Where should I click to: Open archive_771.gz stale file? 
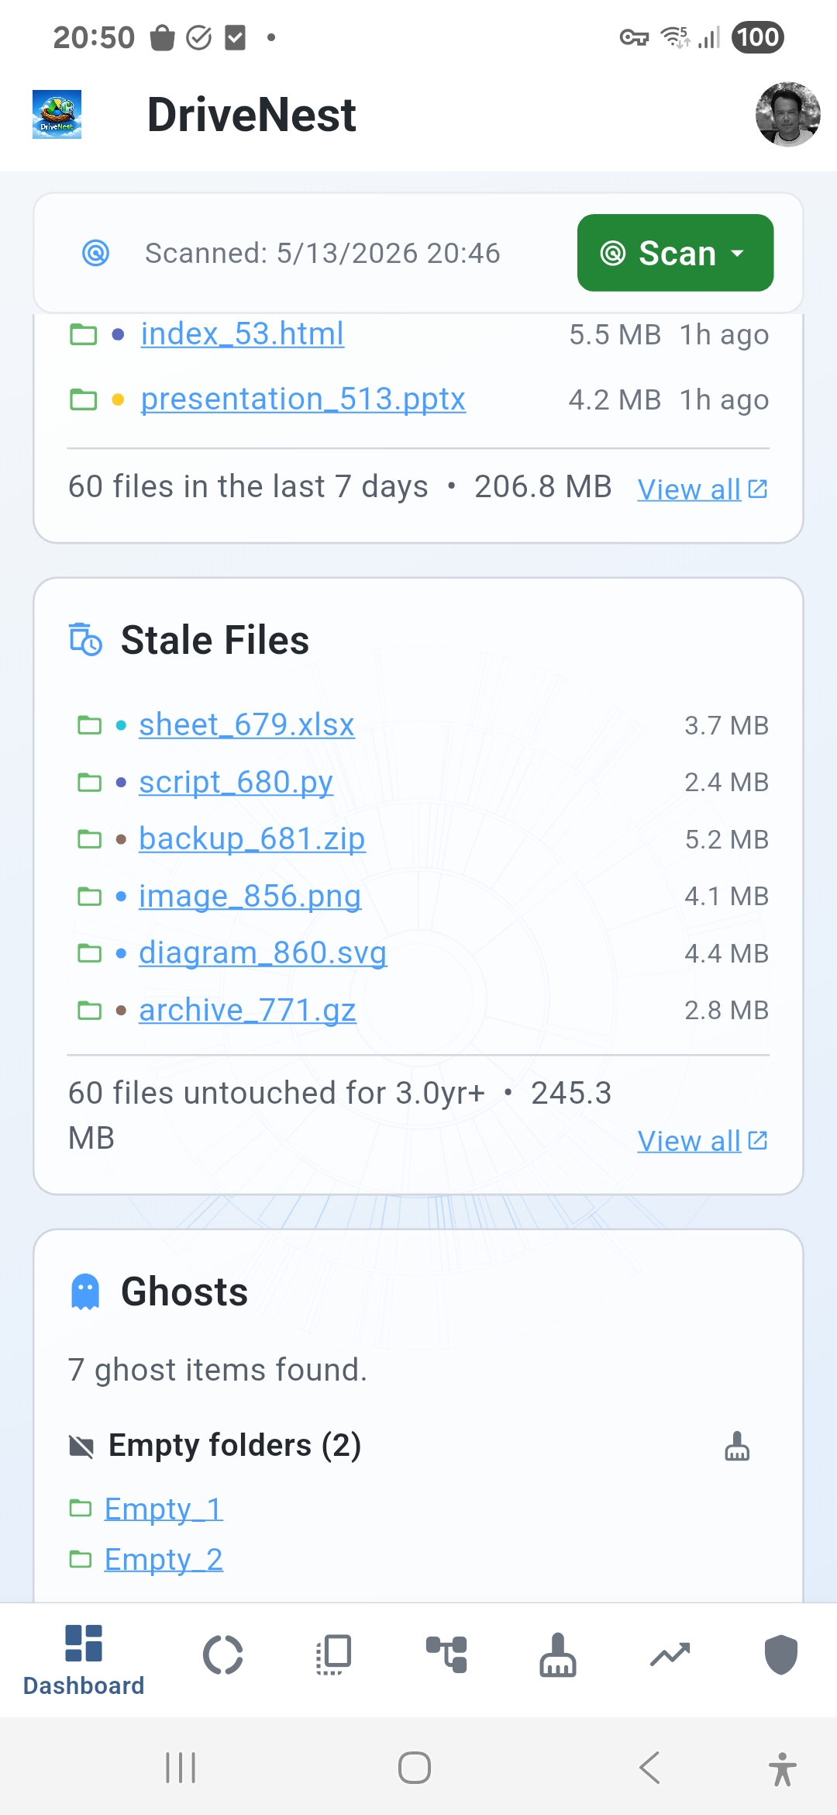(x=247, y=1010)
